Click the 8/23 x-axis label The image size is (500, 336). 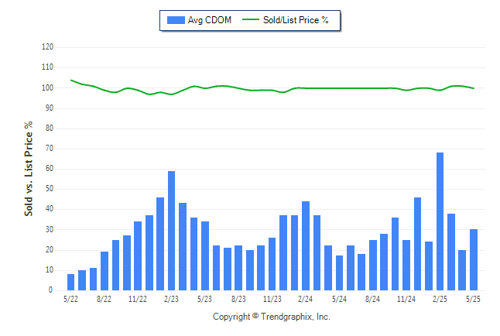pyautogui.click(x=238, y=300)
